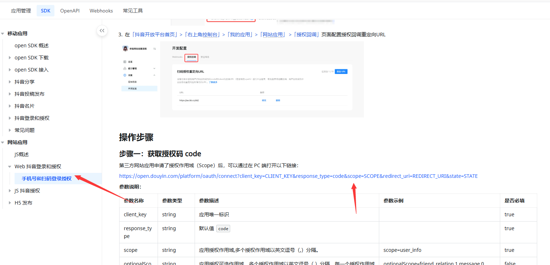
Task: Expand 抖音投稿发布 tree node
Action: 10,94
